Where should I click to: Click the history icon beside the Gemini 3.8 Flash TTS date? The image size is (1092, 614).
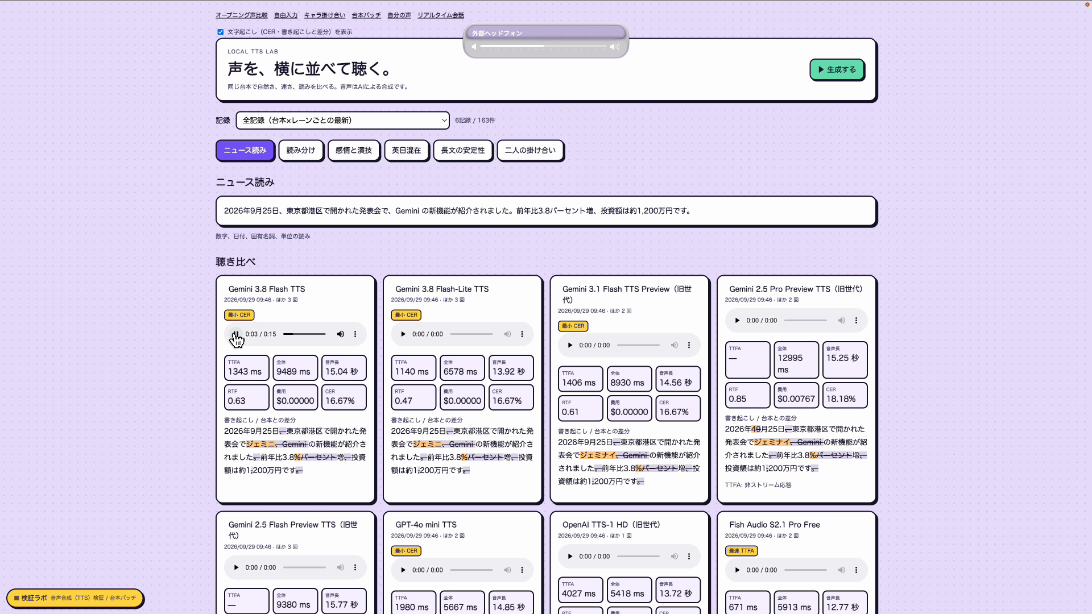[295, 300]
